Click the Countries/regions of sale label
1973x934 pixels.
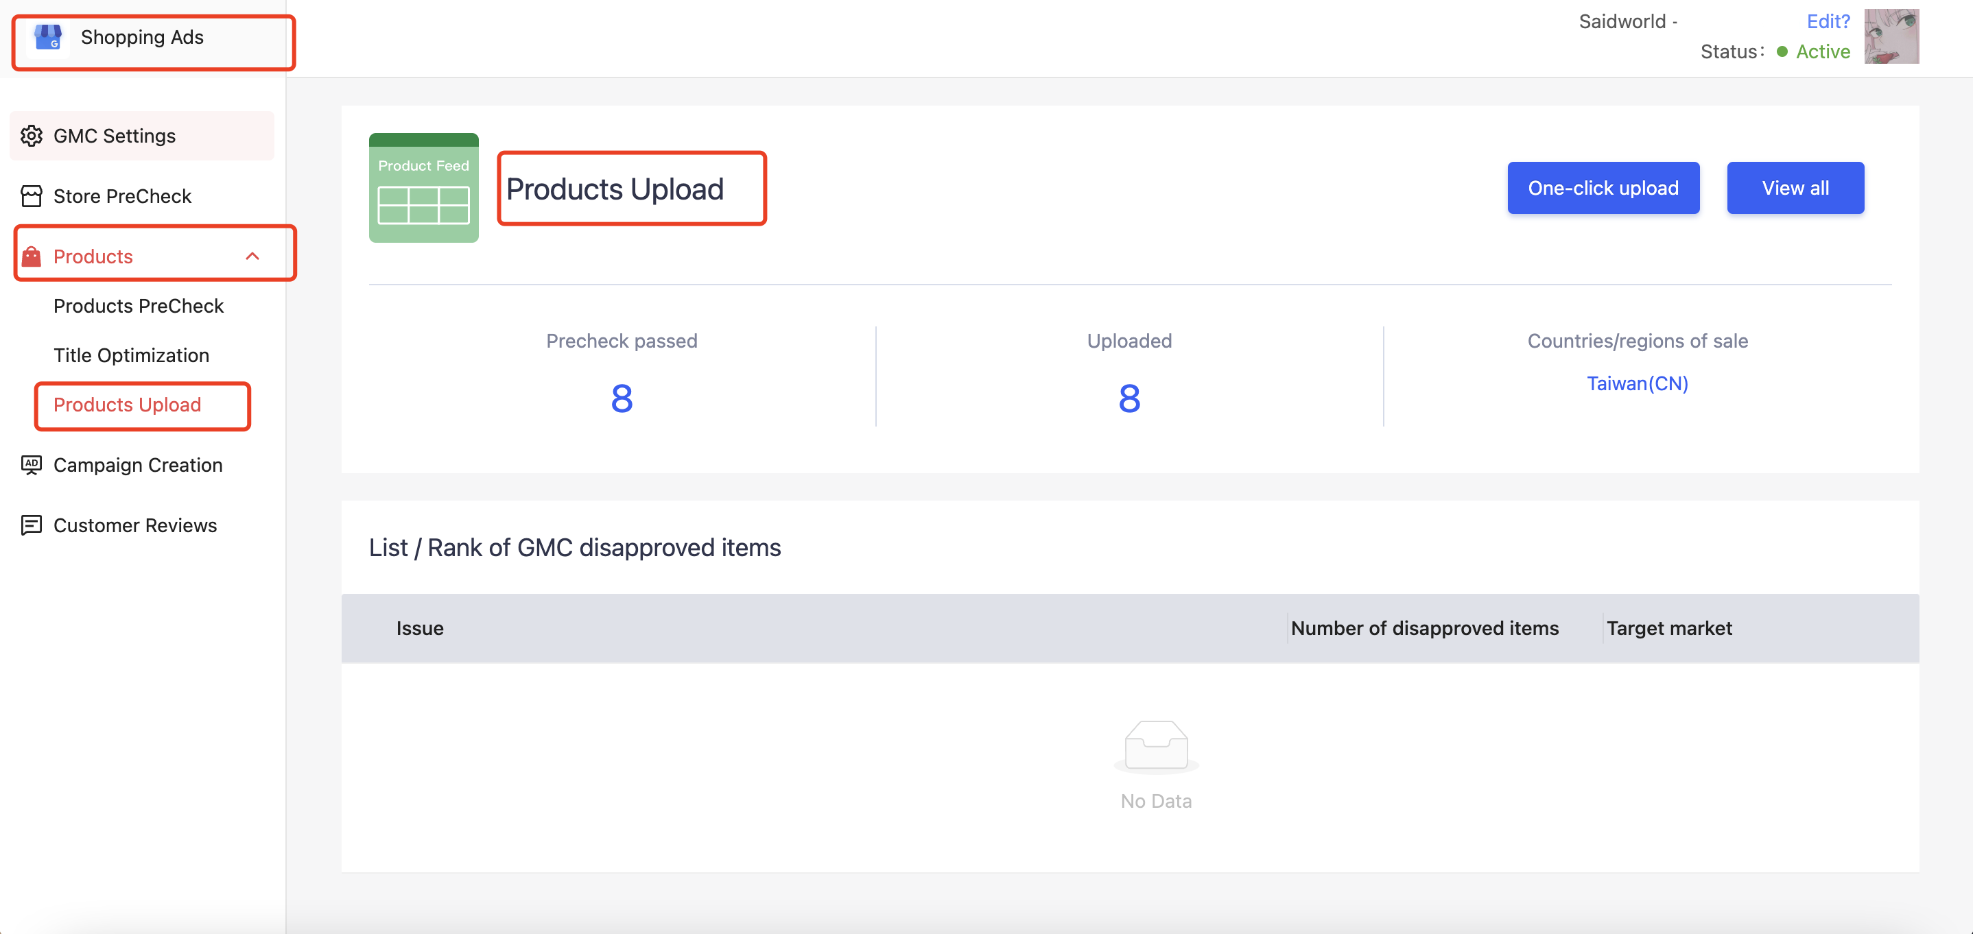click(1638, 342)
